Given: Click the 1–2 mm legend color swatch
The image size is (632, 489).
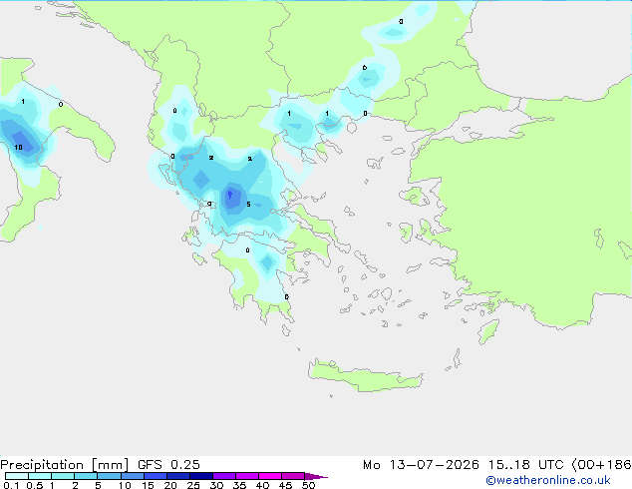Looking at the screenshot, I should point(63,476).
